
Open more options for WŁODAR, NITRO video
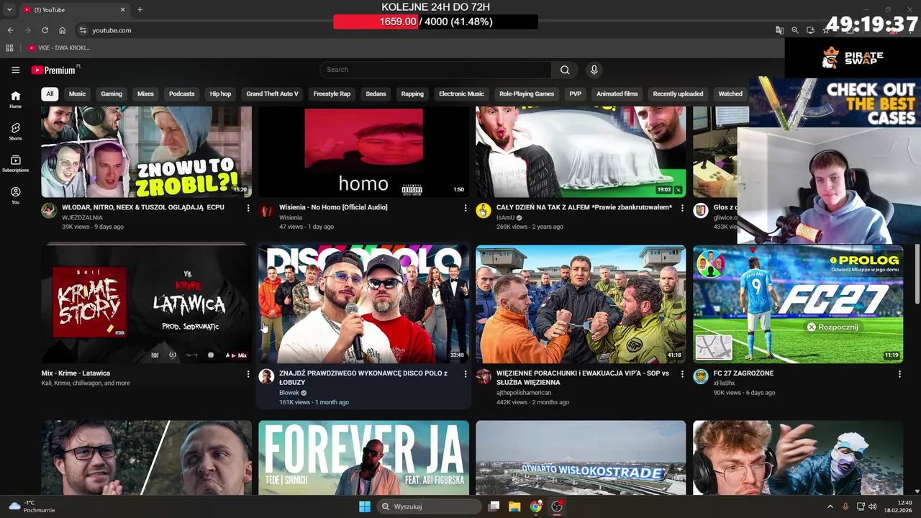(248, 208)
